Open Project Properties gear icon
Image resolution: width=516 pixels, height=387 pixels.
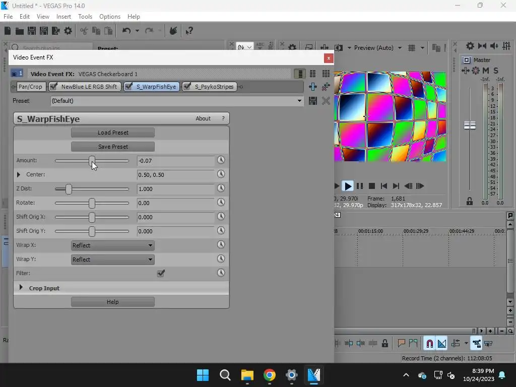[x=68, y=31]
